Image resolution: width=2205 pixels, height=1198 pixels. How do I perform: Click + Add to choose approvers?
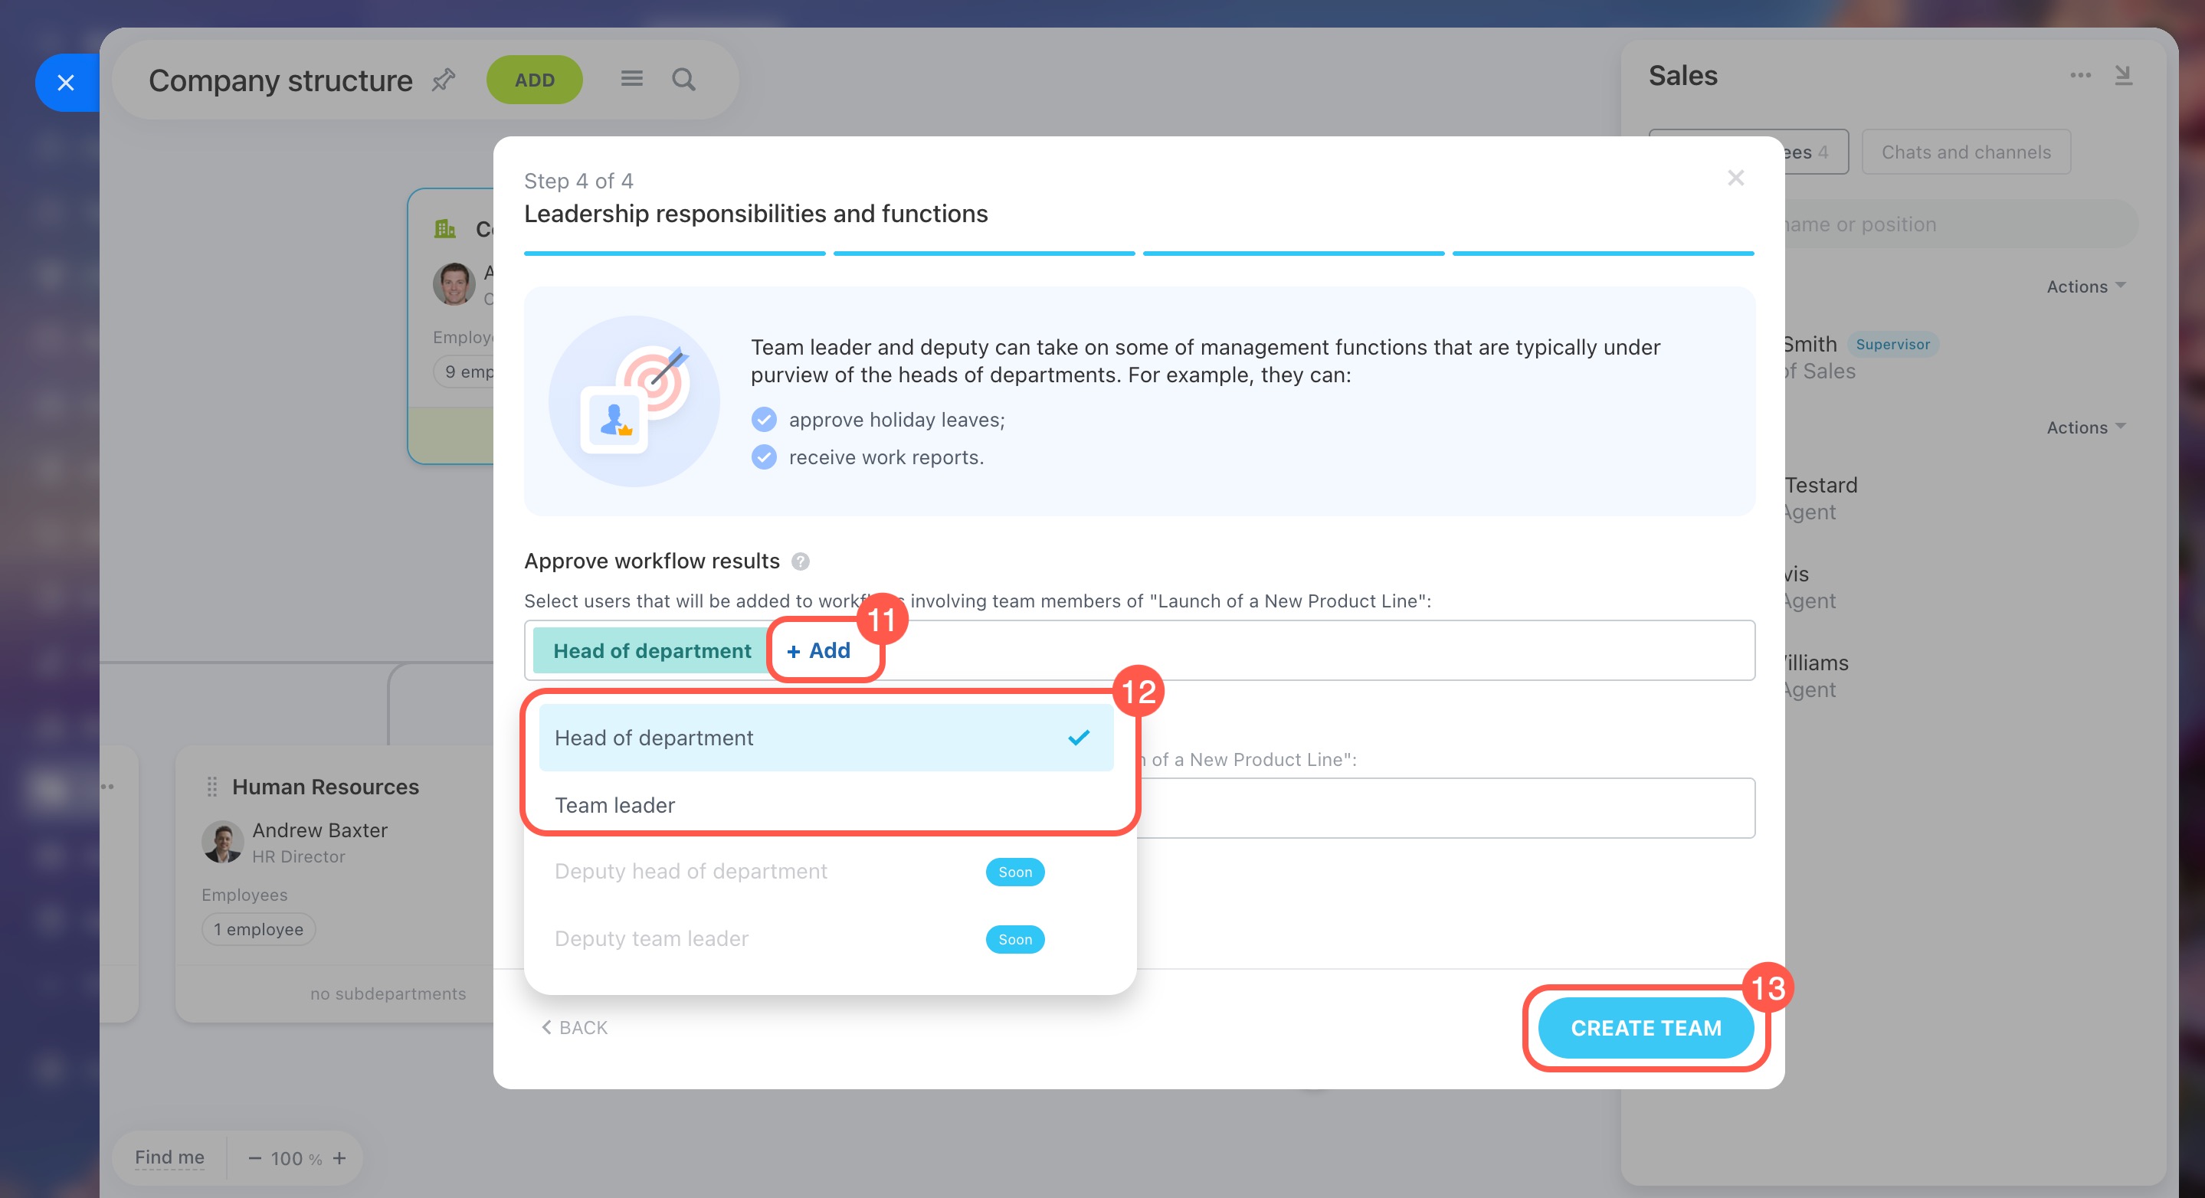[818, 650]
